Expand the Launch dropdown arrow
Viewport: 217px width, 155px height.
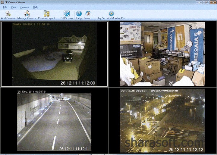[x=94, y=15]
